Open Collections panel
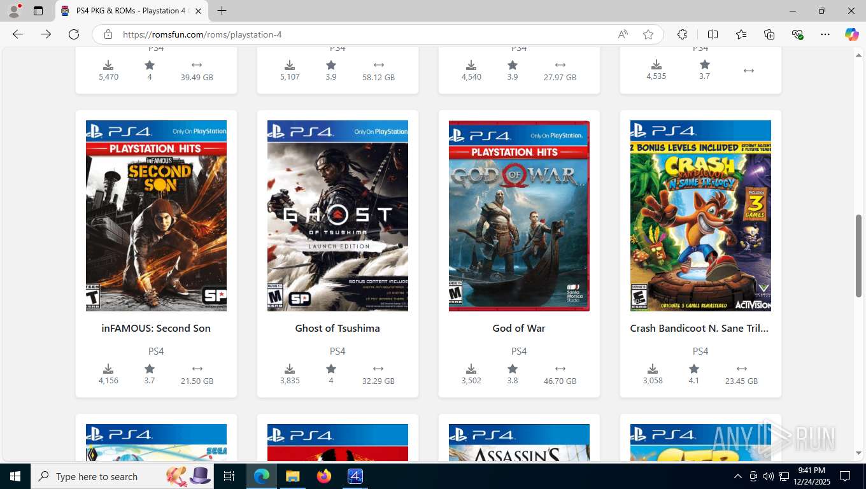This screenshot has width=866, height=489. coord(769,34)
